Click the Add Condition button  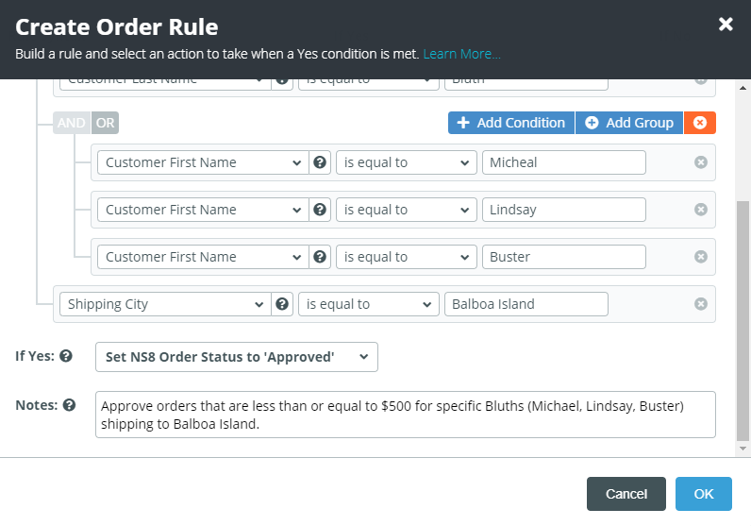(x=511, y=123)
